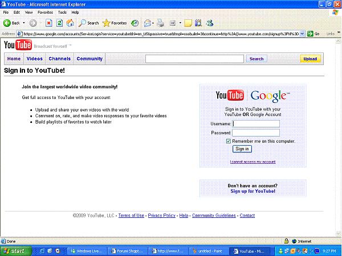The image size is (342, 256).
Task: Stop page loading with red X icon
Action: [49, 23]
